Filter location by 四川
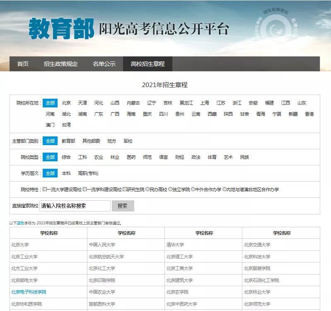Image resolution: width=331 pixels, height=311 pixels. pos(163,114)
